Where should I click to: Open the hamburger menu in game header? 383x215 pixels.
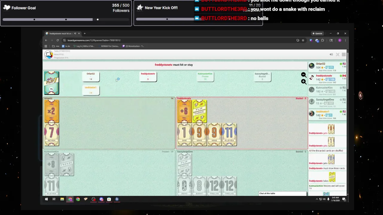point(344,54)
